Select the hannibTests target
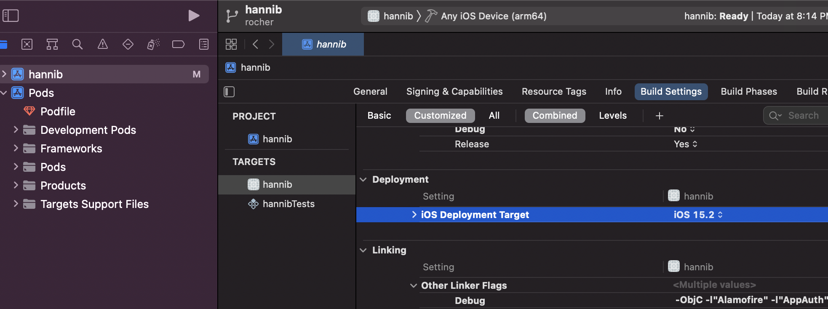This screenshot has width=828, height=309. pos(281,204)
